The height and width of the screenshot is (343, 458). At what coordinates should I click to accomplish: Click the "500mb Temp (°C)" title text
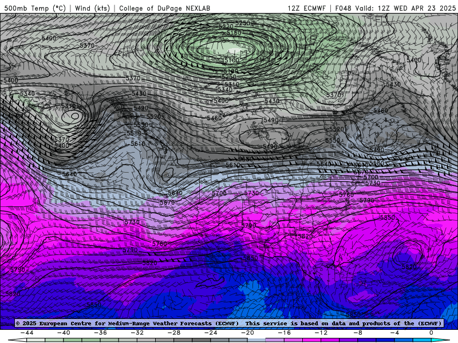pos(35,8)
